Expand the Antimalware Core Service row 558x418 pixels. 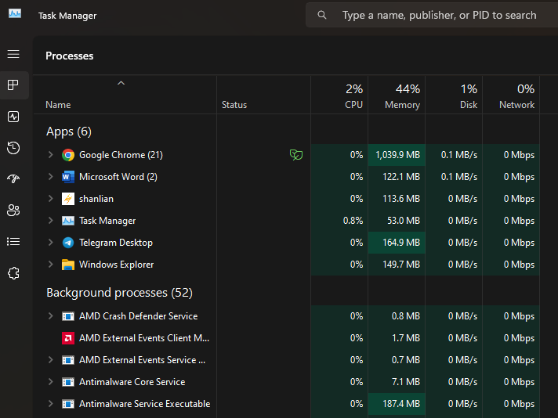point(50,382)
